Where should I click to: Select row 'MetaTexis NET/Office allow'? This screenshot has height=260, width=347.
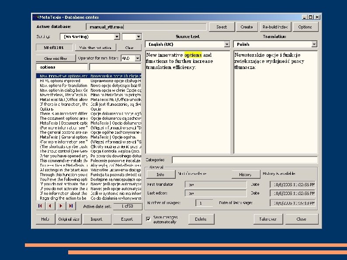pos(89,100)
